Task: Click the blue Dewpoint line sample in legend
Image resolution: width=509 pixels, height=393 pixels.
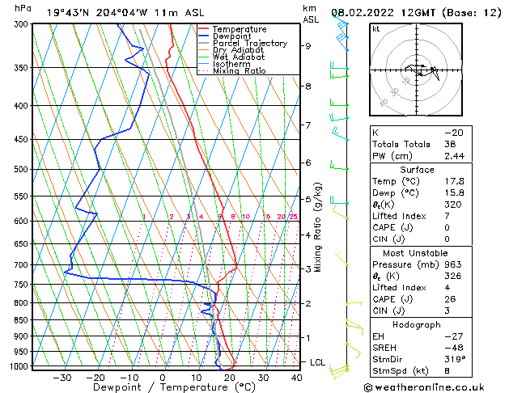Action: point(204,36)
